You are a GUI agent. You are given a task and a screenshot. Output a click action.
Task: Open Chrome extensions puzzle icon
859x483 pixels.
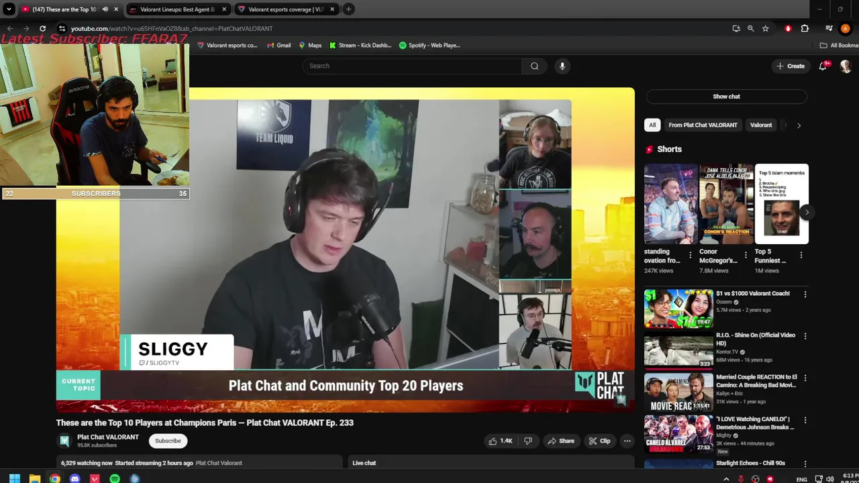point(805,28)
